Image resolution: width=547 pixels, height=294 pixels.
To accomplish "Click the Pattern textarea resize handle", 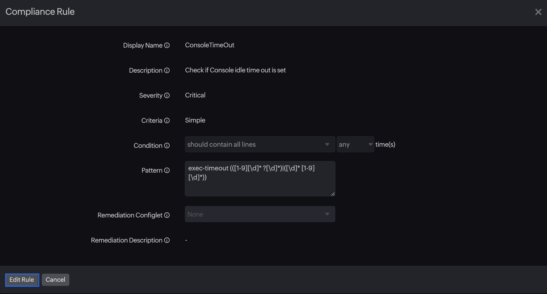I will [x=333, y=195].
